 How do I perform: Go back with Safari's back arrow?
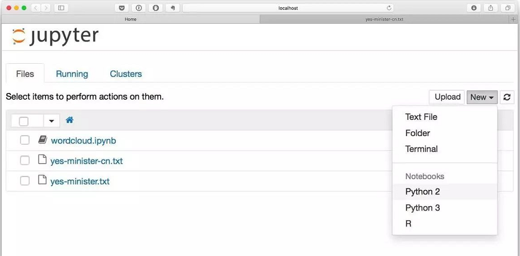tap(36, 8)
